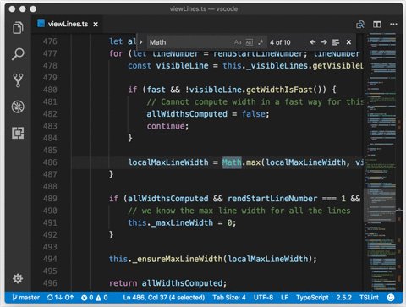The width and height of the screenshot is (406, 307).
Task: Click the word continue on line 483
Action: tap(166, 126)
